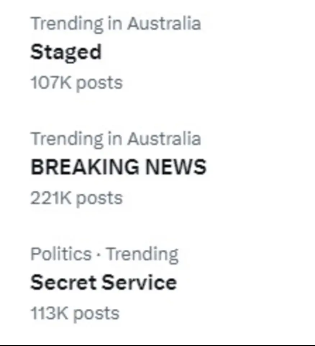Click the word "Australia" above BREAKING NEWS
The image size is (315, 346).
(x=164, y=139)
